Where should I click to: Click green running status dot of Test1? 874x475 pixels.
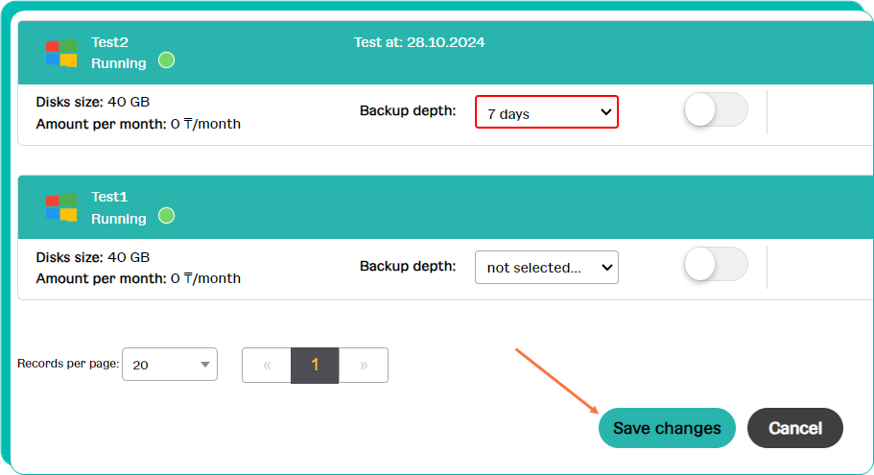(166, 215)
